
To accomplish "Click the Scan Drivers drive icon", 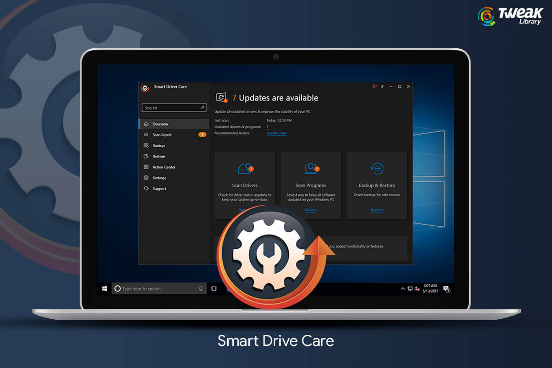I will (245, 169).
